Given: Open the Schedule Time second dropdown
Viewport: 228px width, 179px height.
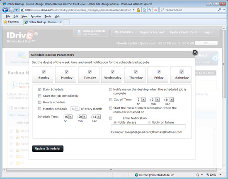Looking at the screenshot, I should (x=96, y=117).
